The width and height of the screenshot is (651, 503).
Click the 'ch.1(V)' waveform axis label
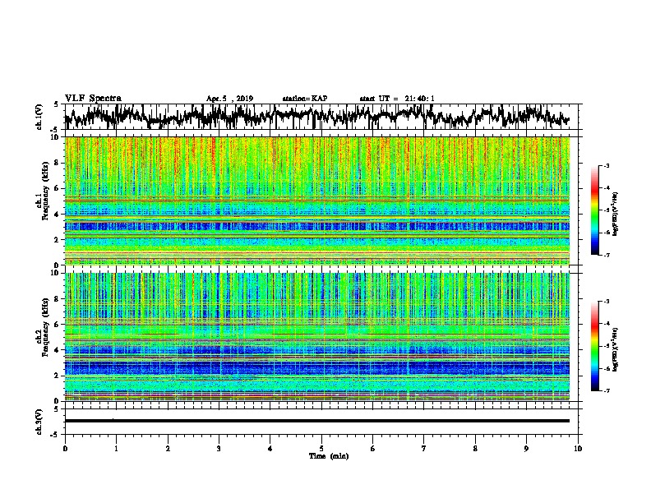(39, 117)
